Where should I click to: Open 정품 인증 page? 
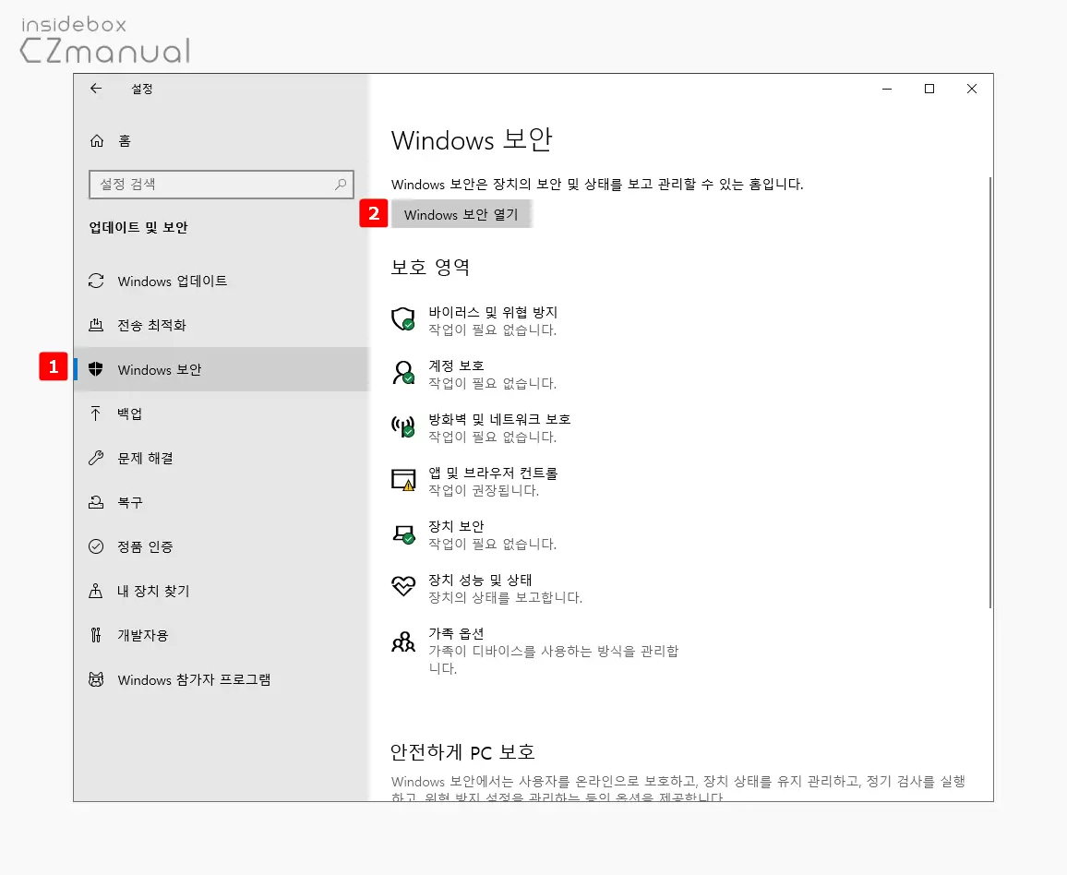(x=222, y=546)
